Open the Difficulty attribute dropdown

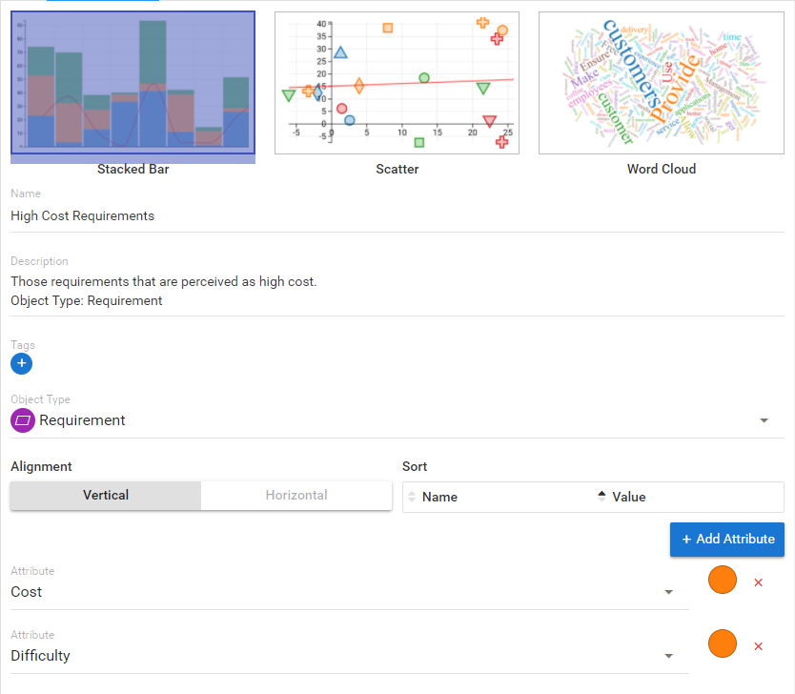(x=668, y=656)
